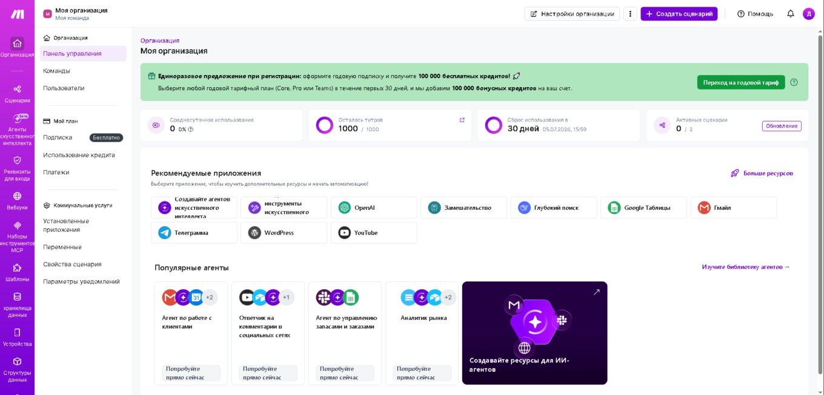This screenshot has height=395, width=824.
Task: Click help question icon in green banner
Action: tap(794, 82)
